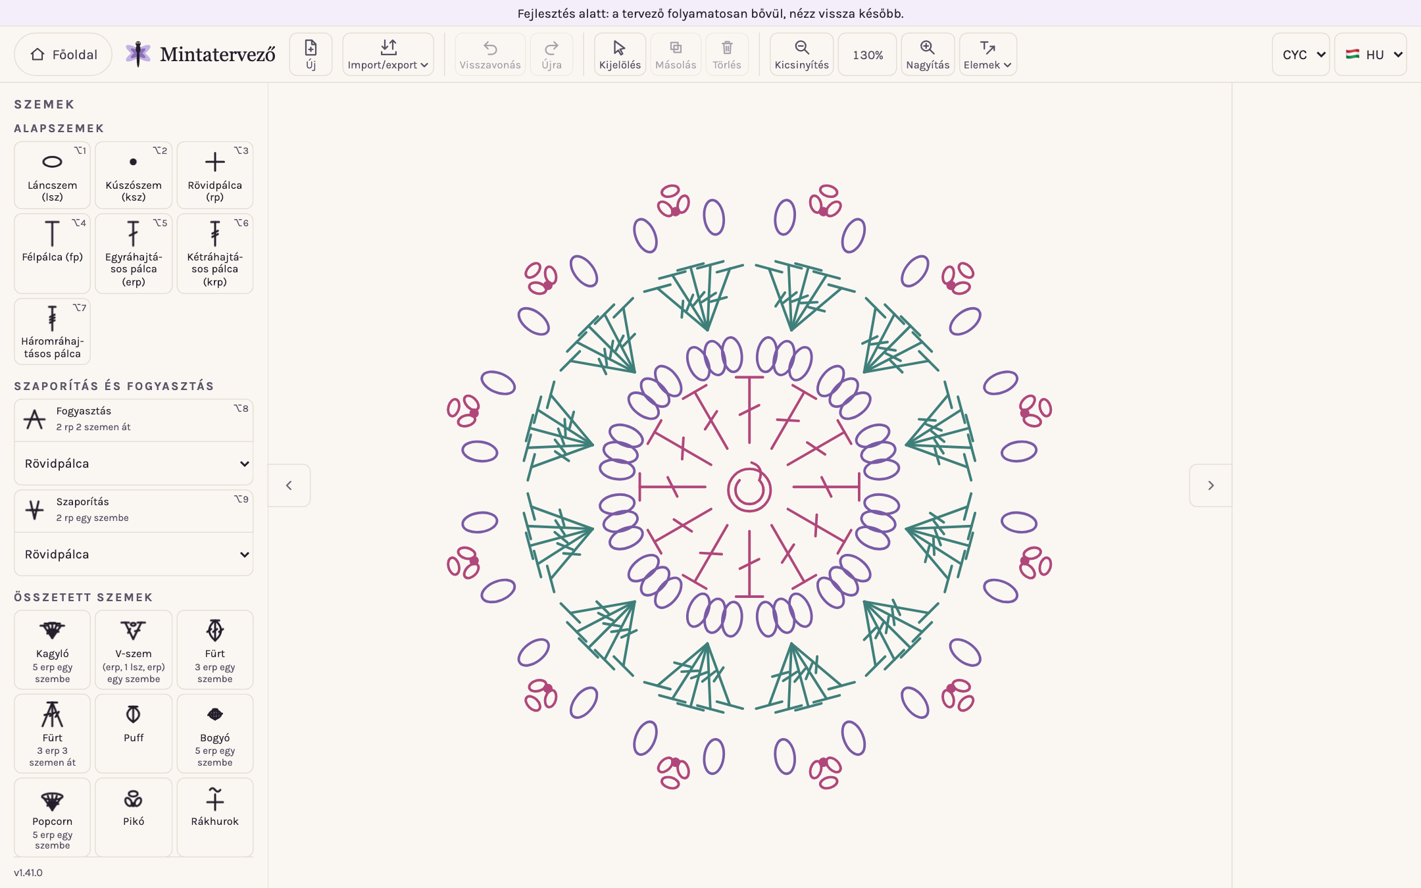
Task: Click the Visszavonás undo button
Action: pyautogui.click(x=490, y=55)
